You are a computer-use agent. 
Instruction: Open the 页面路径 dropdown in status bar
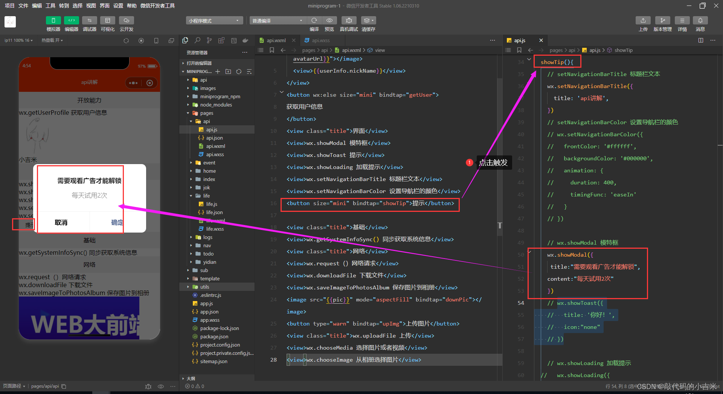(x=14, y=386)
